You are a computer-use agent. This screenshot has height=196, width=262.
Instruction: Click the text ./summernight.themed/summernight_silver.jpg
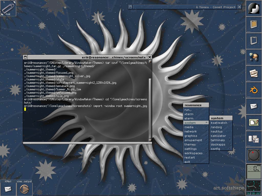(57, 76)
